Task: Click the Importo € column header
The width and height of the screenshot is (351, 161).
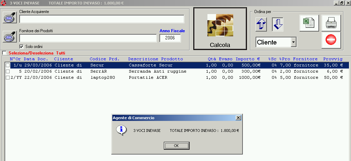Action: click(248, 59)
